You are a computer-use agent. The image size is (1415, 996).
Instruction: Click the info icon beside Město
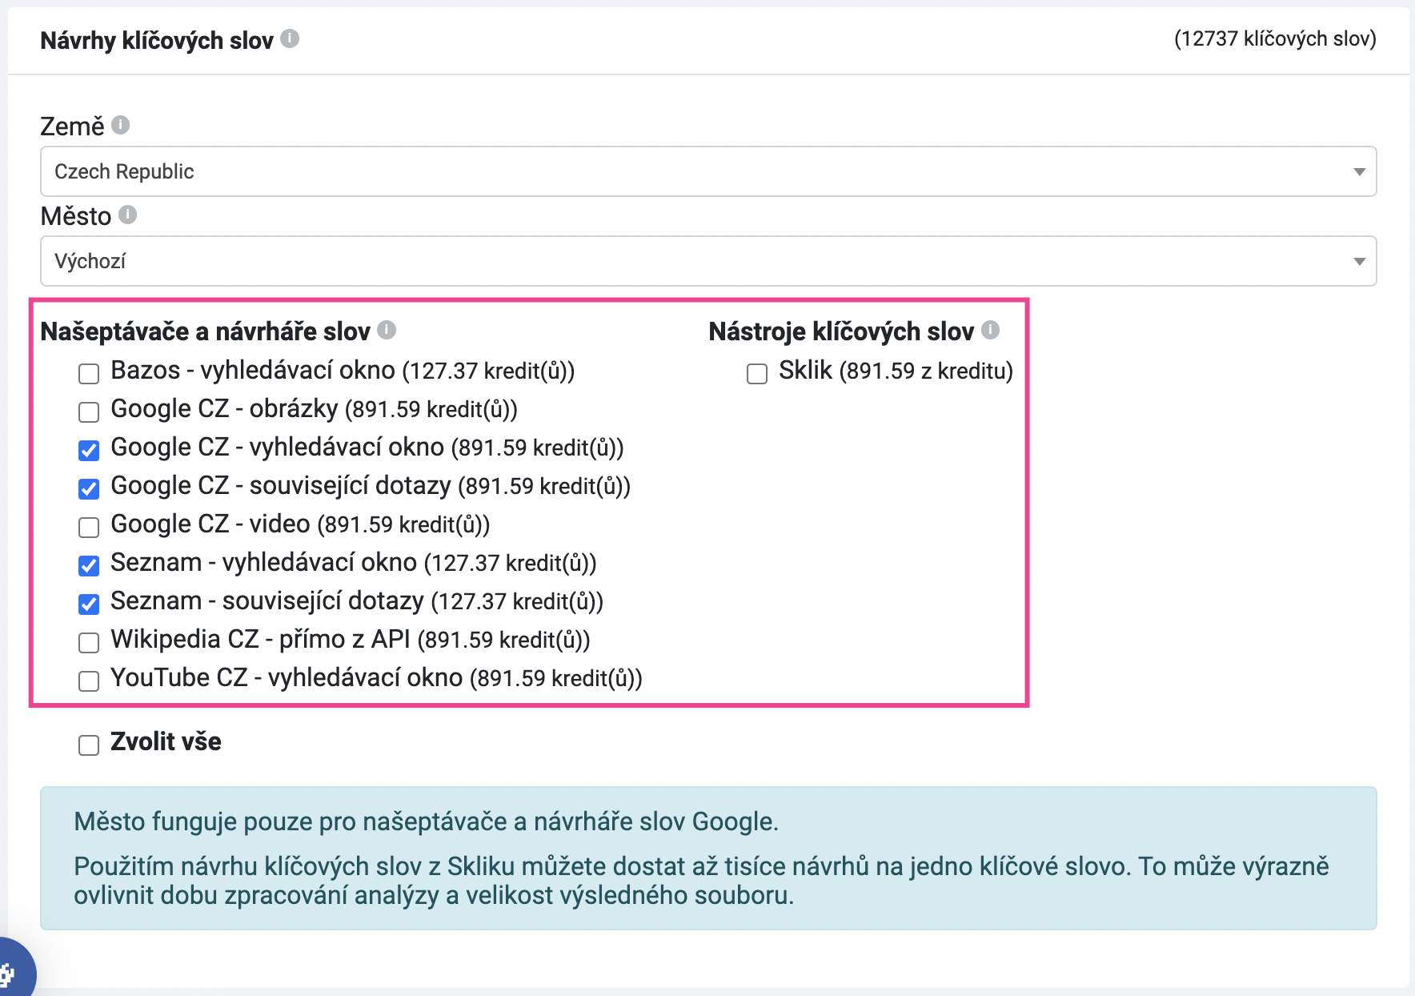pos(127,215)
